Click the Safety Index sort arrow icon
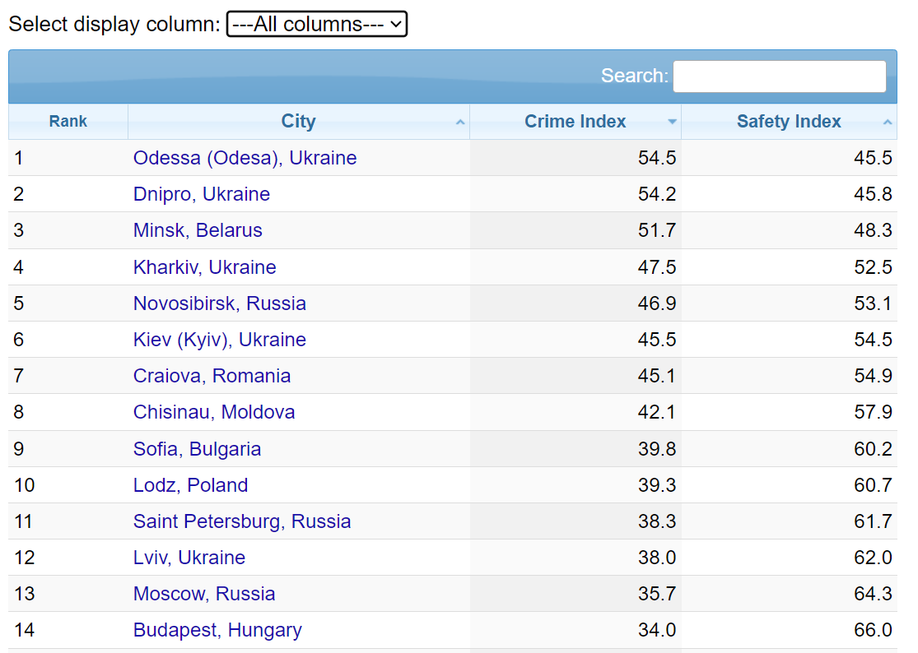The width and height of the screenshot is (918, 653). pos(887,123)
